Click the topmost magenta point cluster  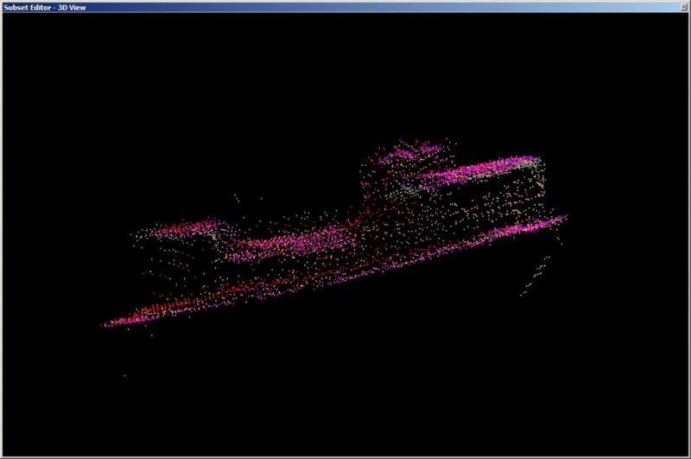coord(406,153)
